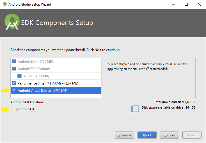Click the Android SDK Location path field
206x143 pixels.
(71, 109)
